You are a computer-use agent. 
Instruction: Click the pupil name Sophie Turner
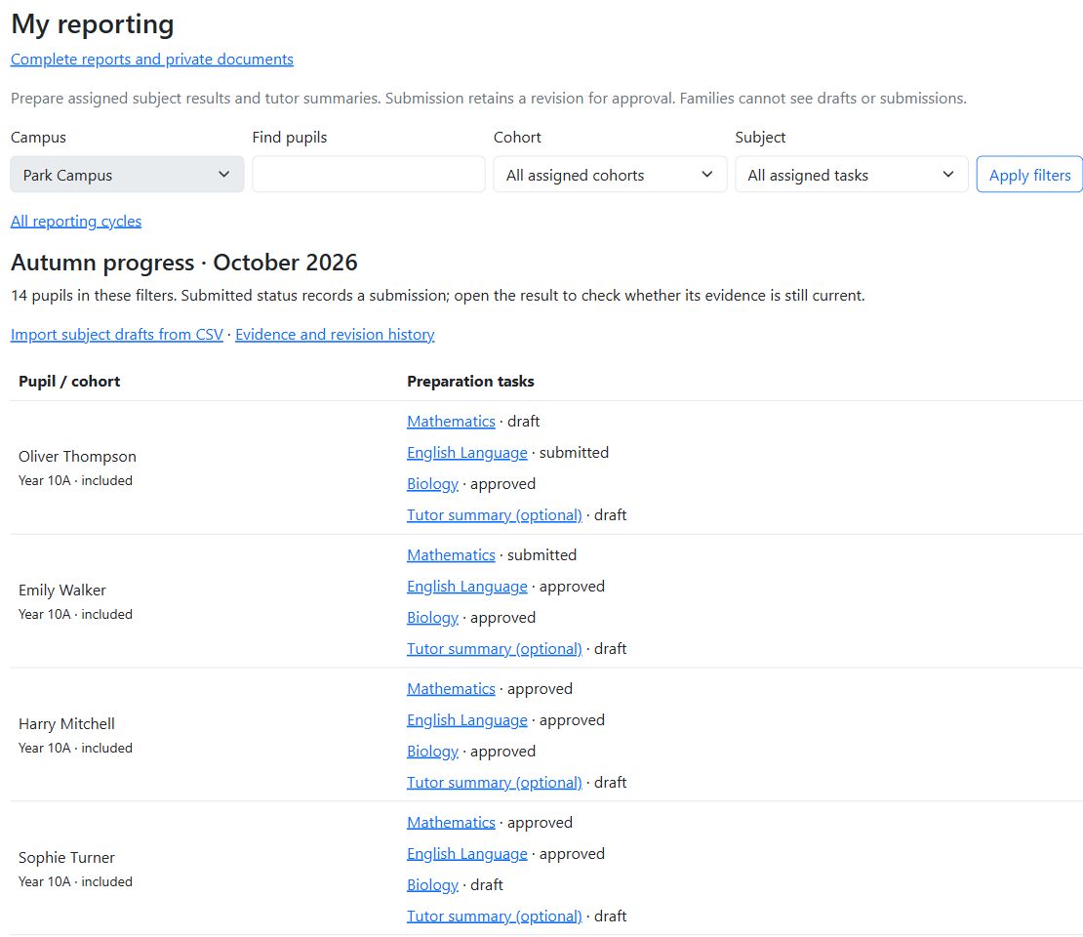(66, 858)
